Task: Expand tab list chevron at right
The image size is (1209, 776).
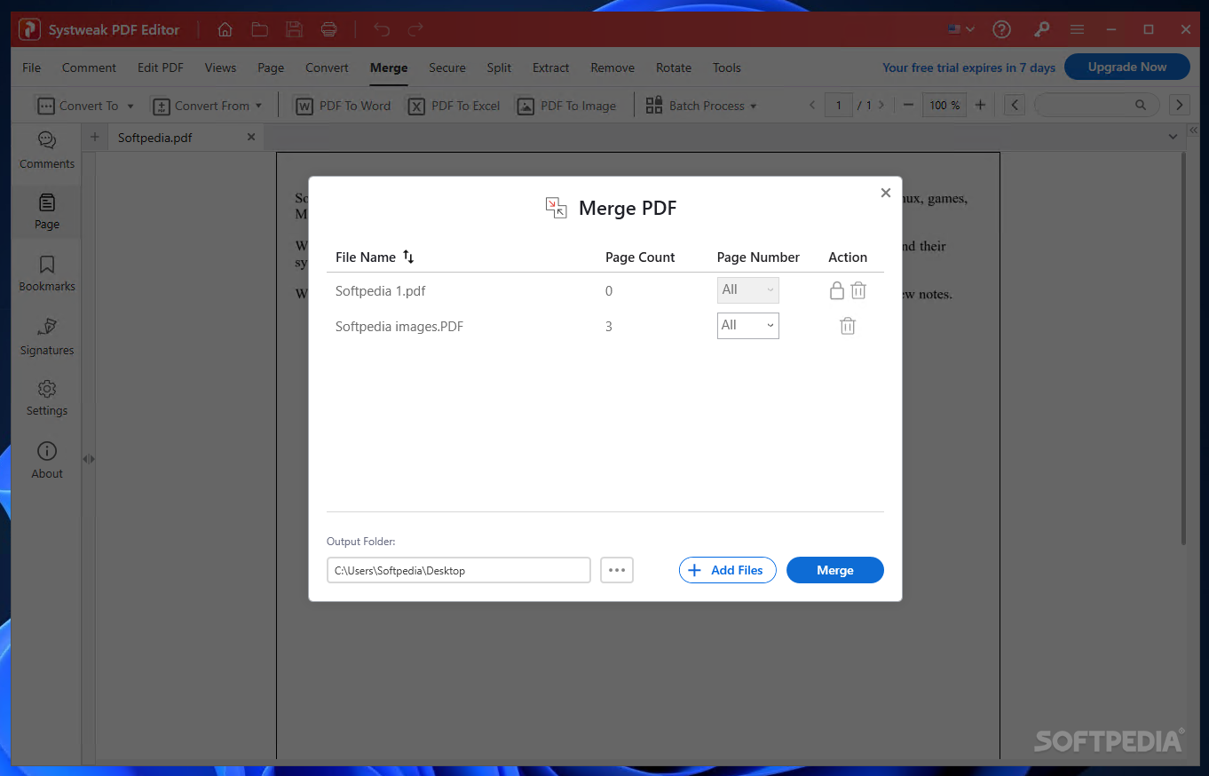Action: (x=1173, y=137)
